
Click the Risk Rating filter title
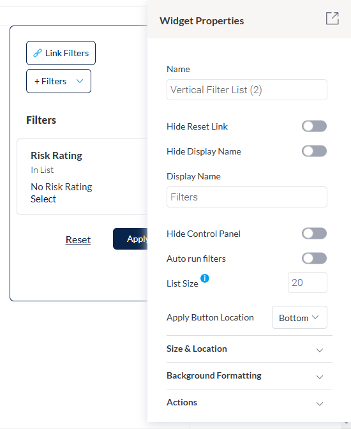click(56, 156)
